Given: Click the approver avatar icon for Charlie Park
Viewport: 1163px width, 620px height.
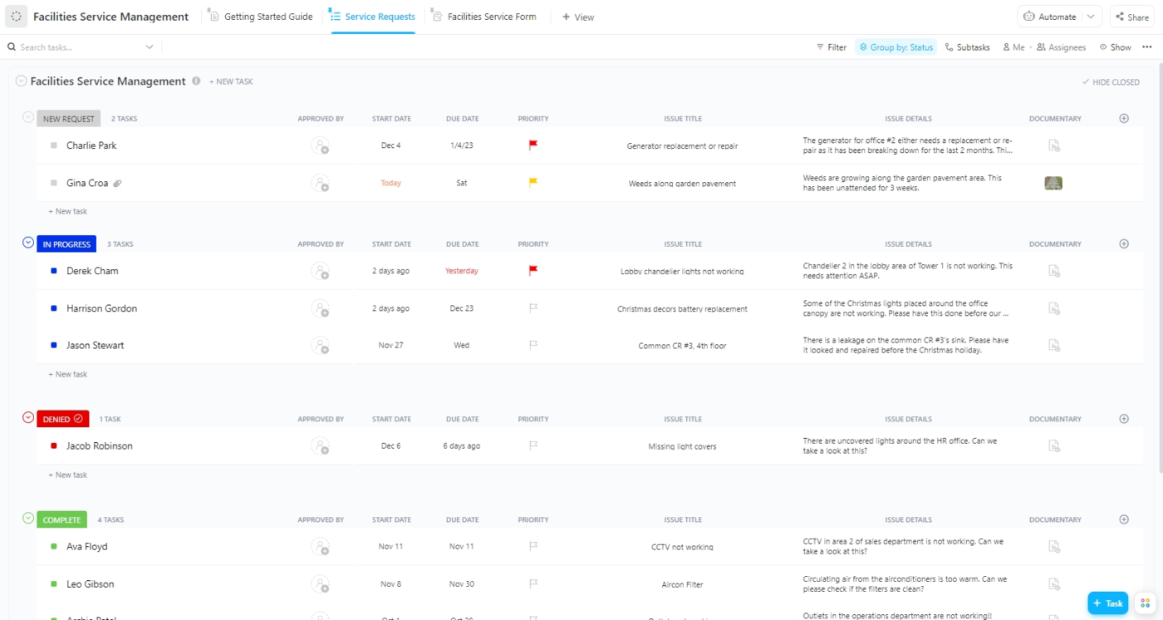Looking at the screenshot, I should [321, 145].
